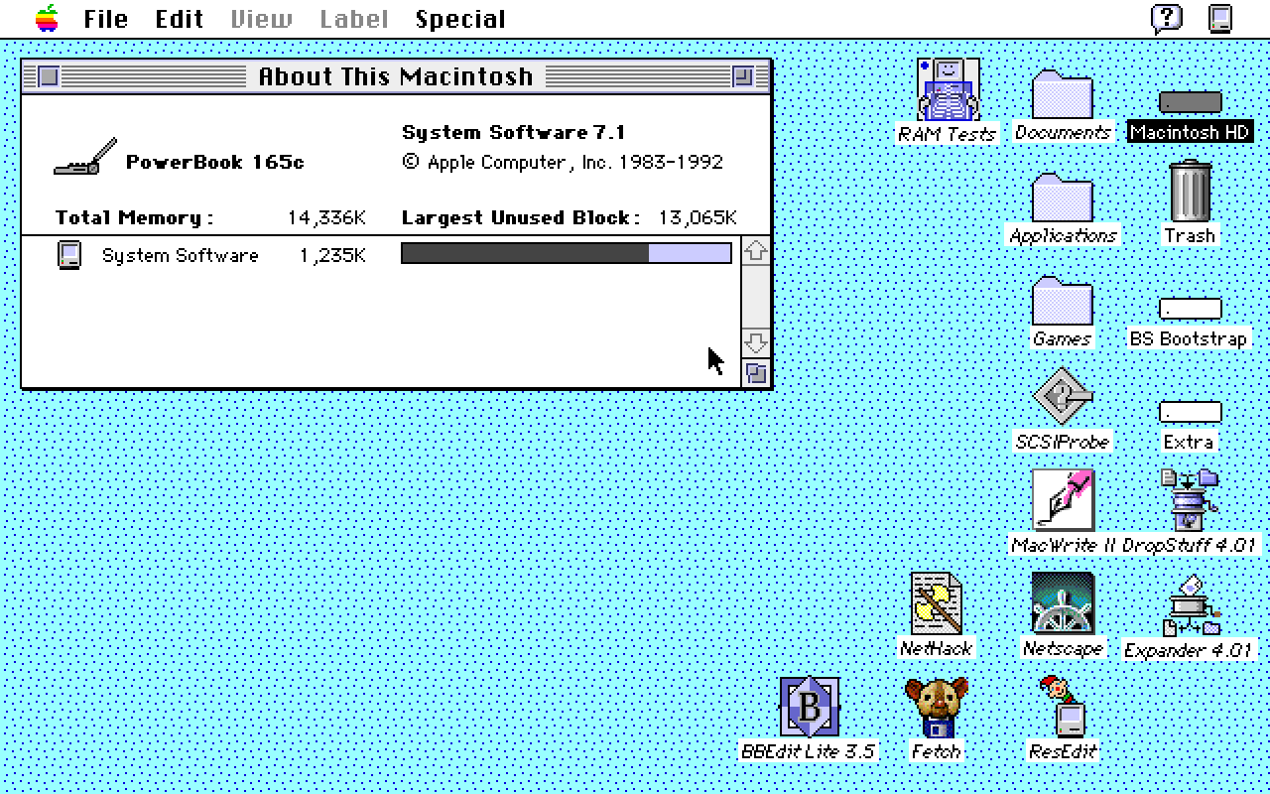The height and width of the screenshot is (794, 1270).
Task: Select the Fetch dog icon
Action: click(x=937, y=707)
